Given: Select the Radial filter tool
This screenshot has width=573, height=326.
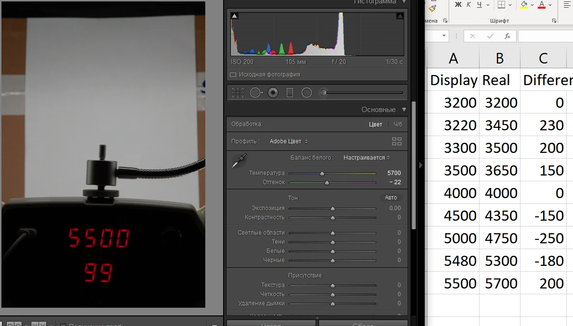Looking at the screenshot, I should pyautogui.click(x=306, y=93).
